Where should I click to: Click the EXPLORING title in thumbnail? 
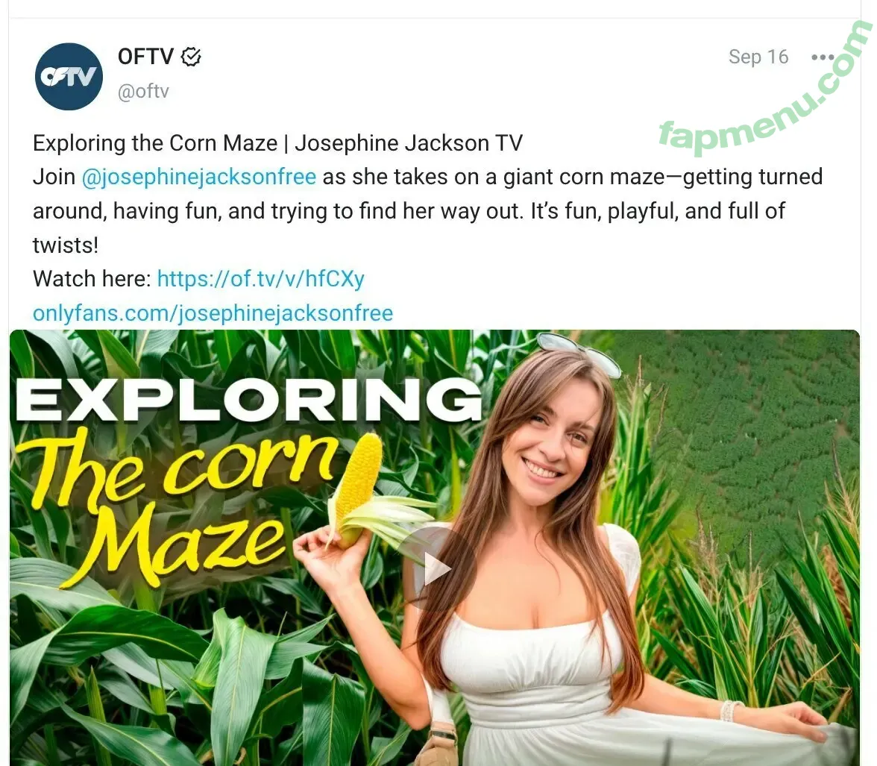pyautogui.click(x=248, y=399)
